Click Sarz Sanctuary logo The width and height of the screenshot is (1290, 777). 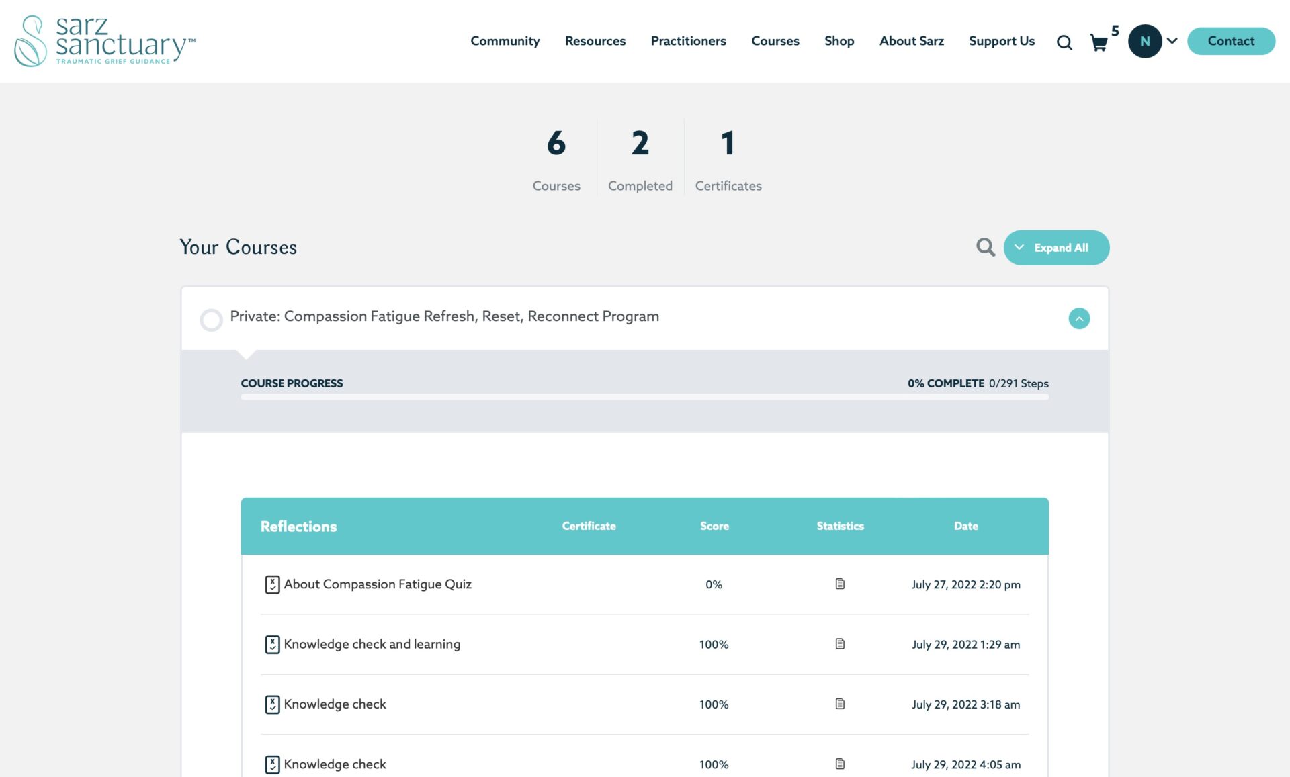(104, 41)
